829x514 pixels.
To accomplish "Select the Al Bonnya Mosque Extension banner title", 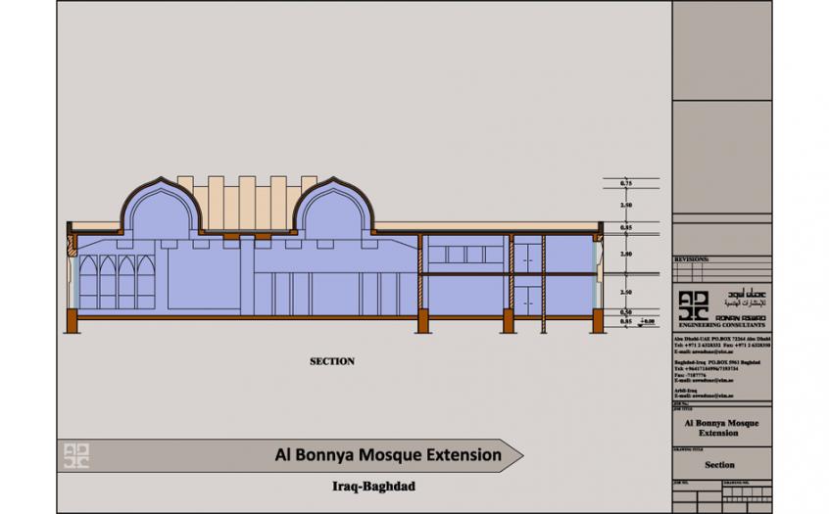I will click(x=388, y=455).
